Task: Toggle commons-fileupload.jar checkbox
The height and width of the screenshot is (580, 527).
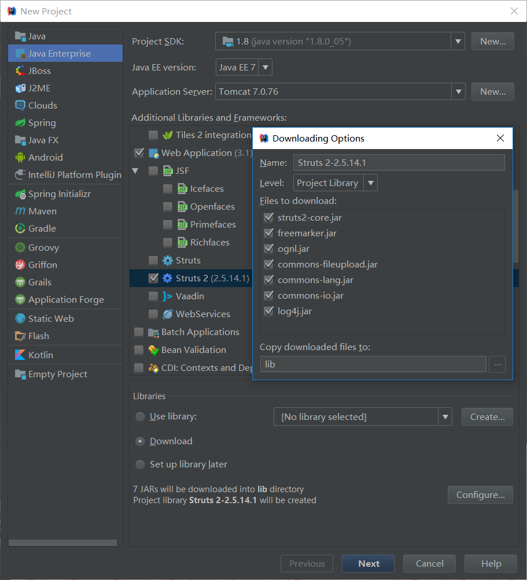Action: (x=269, y=264)
